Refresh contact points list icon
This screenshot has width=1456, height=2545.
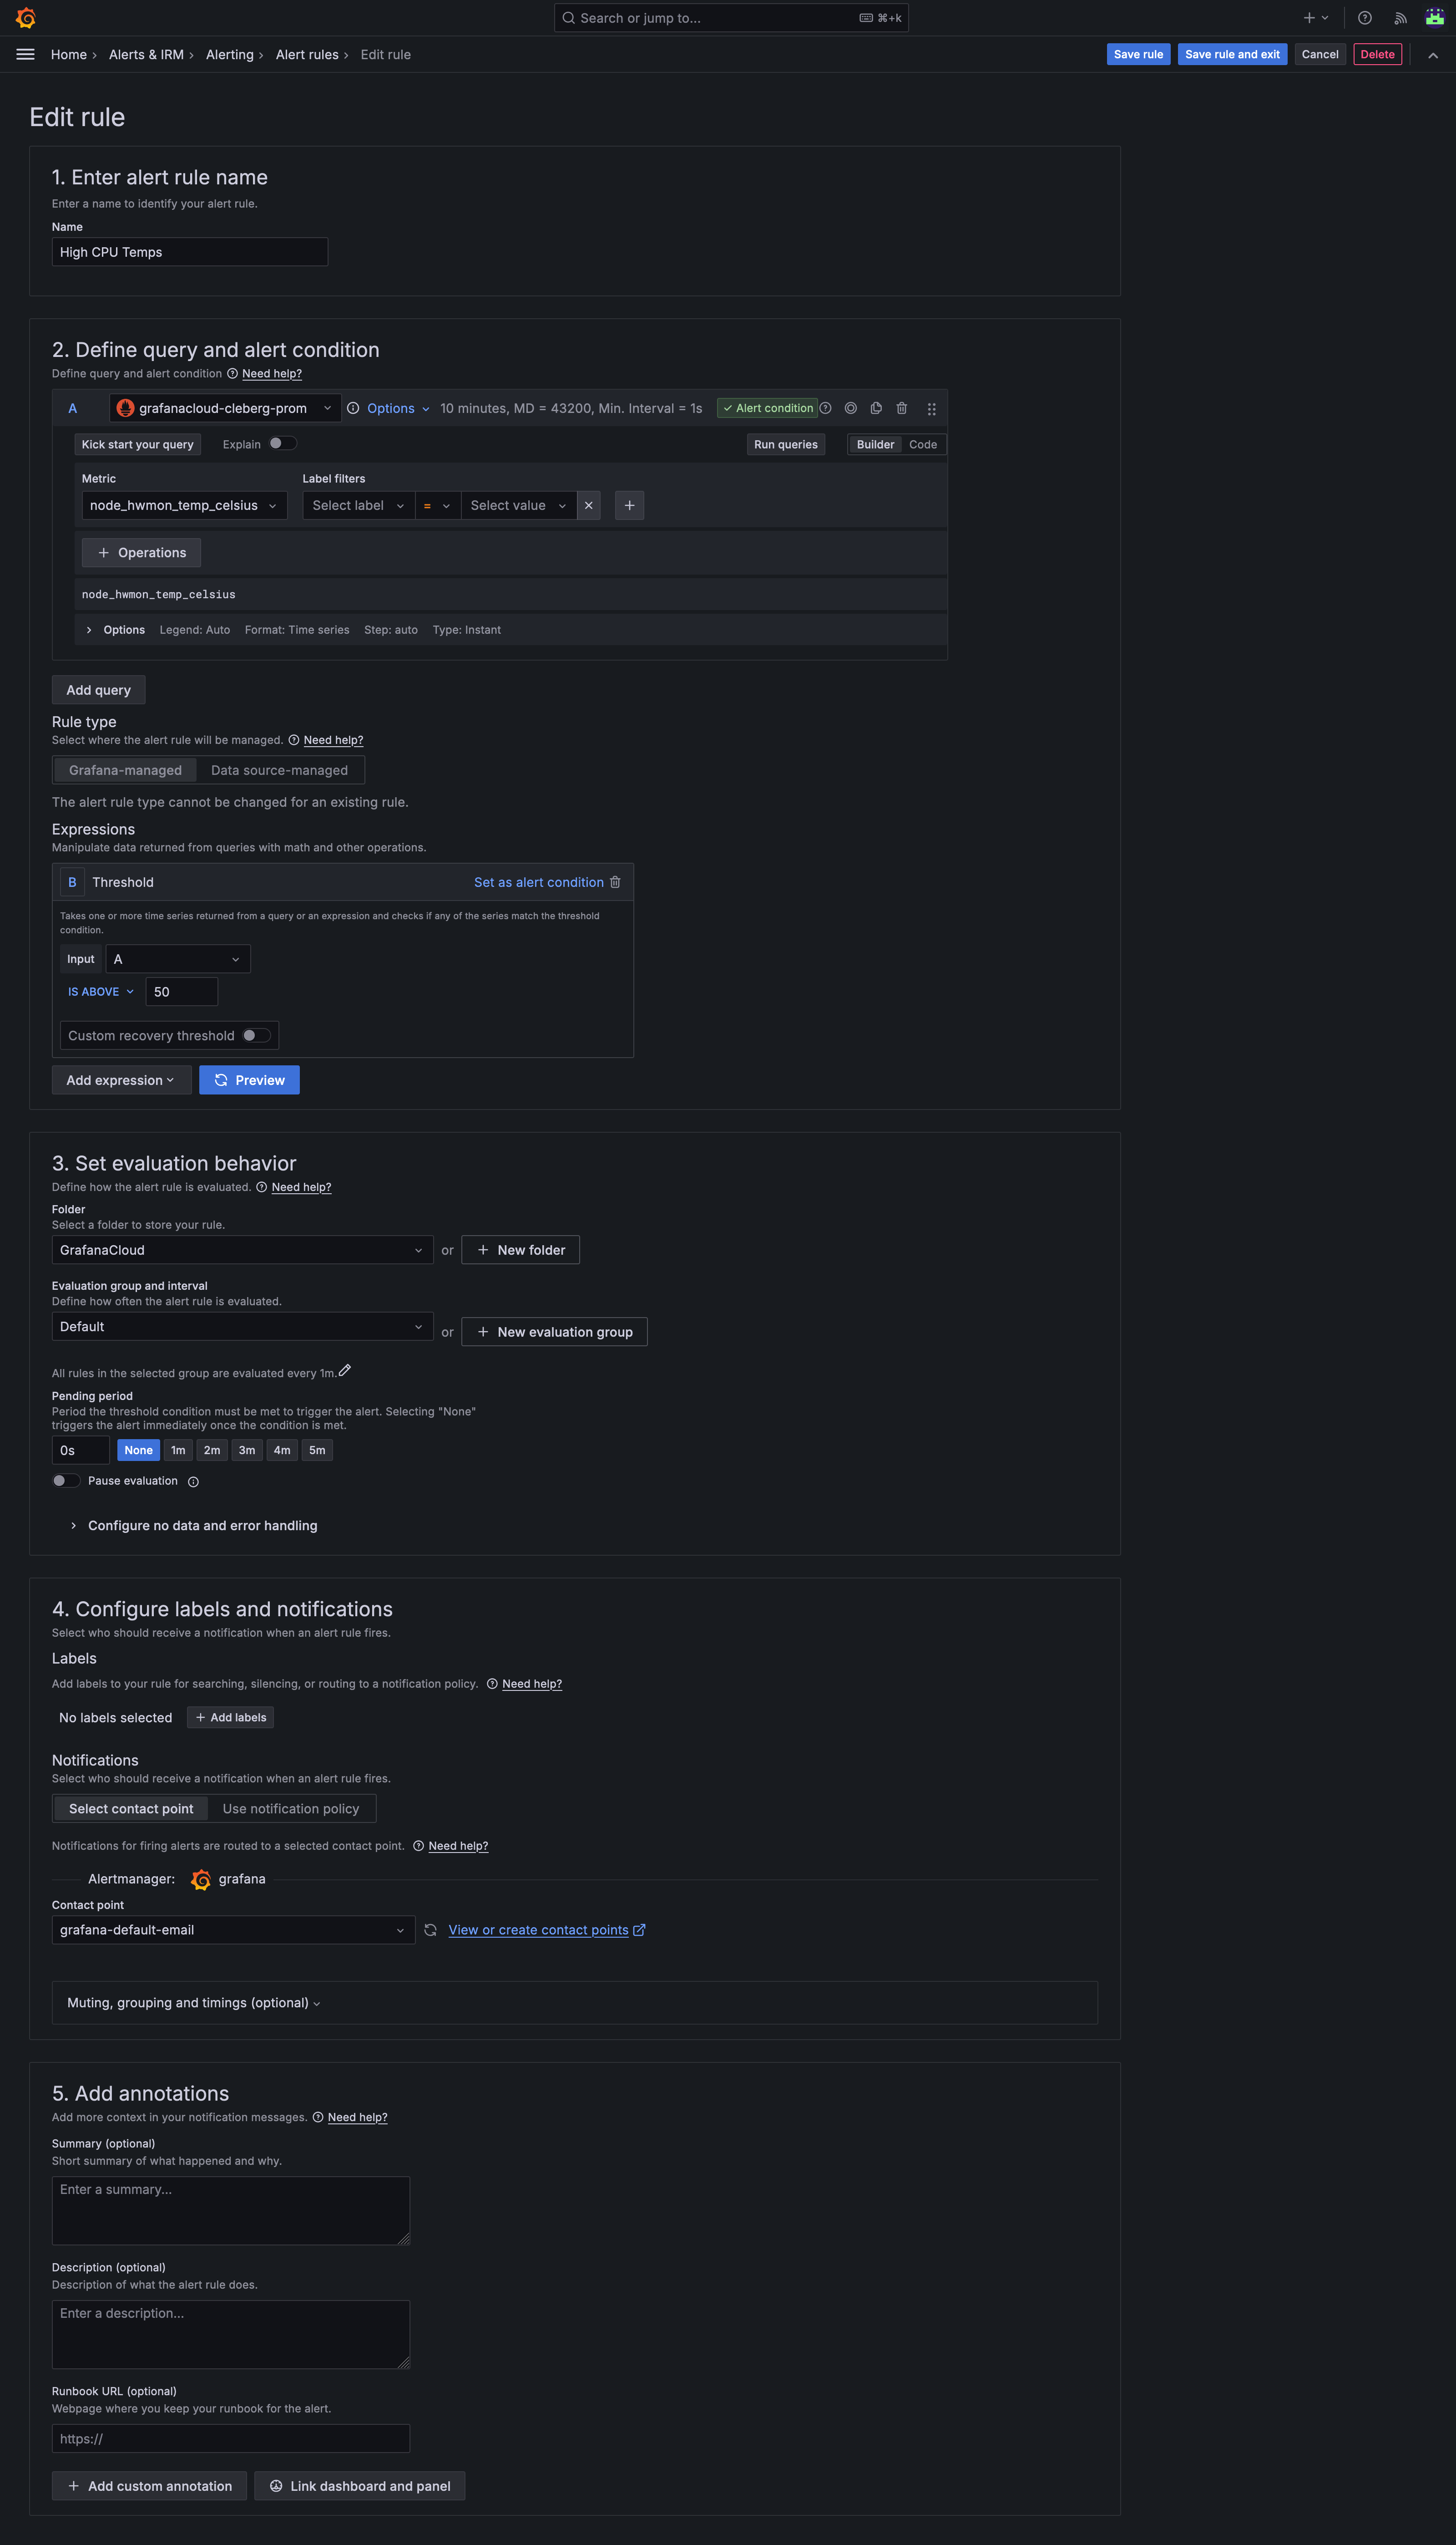(x=430, y=1930)
